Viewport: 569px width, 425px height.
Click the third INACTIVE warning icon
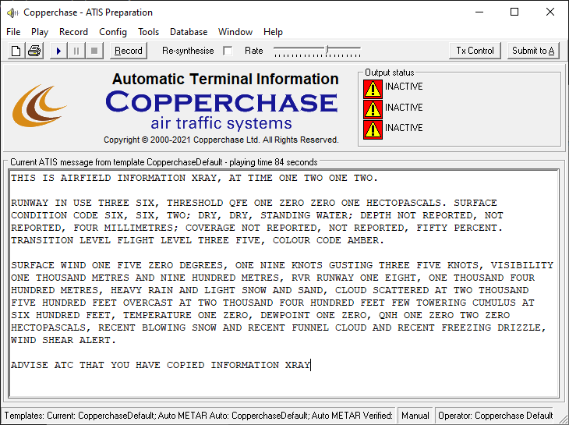pos(373,130)
